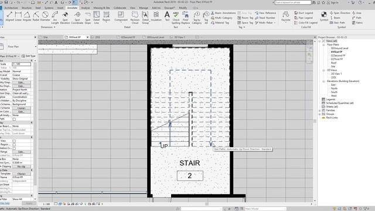Select the Detail Group tool
This screenshot has height=211, width=375.
[x=145, y=18]
